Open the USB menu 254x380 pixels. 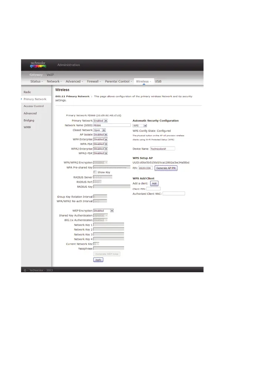[158, 81]
